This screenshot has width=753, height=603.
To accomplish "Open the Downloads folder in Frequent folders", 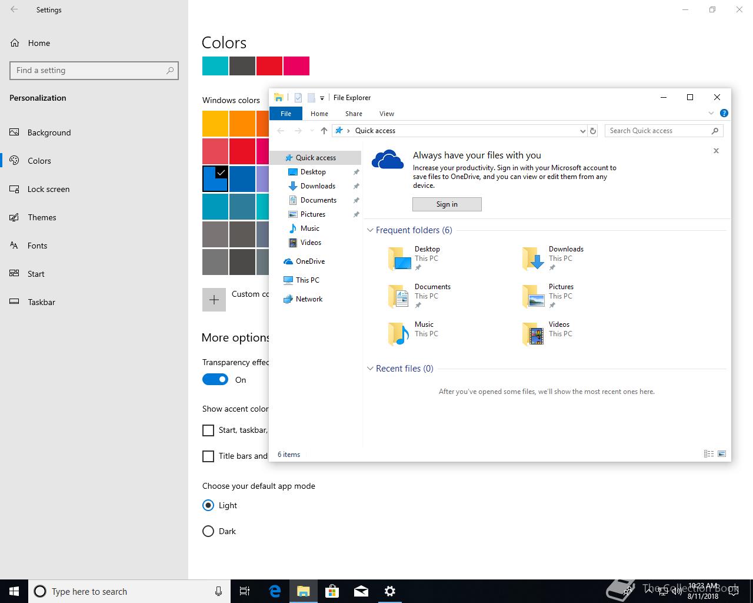I will 553,259.
